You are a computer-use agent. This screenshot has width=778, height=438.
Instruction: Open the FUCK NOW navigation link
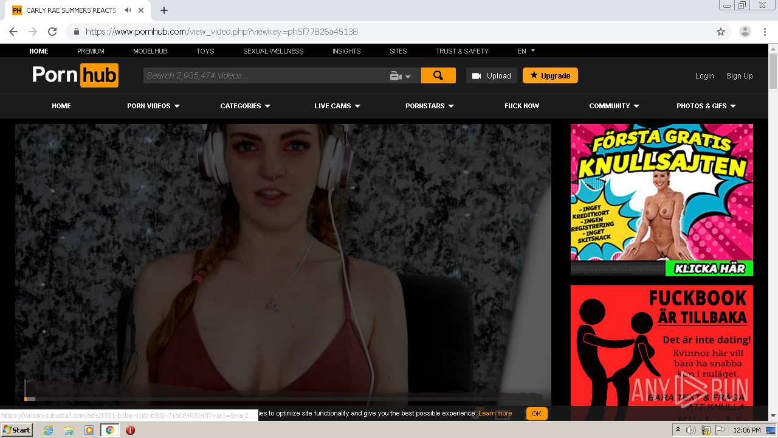point(522,106)
